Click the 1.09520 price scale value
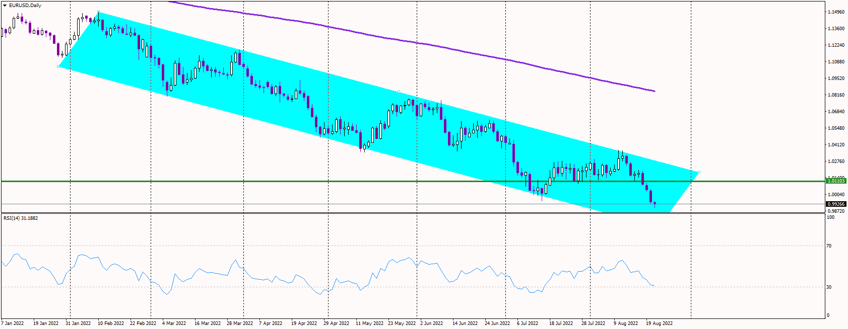Screen dimensions: 848x329 [836, 78]
